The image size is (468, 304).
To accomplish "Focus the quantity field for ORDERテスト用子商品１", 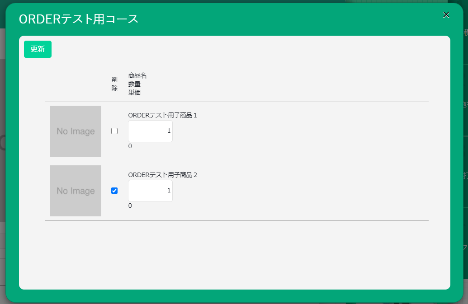I will 150,131.
